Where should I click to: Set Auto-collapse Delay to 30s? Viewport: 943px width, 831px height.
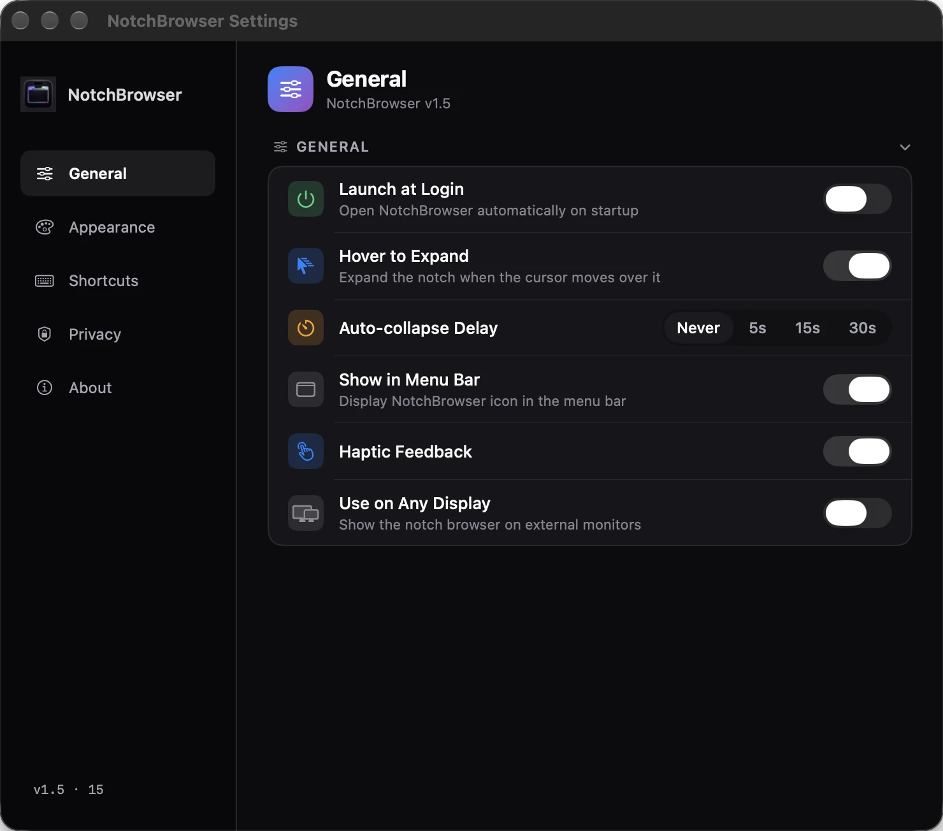coord(862,328)
